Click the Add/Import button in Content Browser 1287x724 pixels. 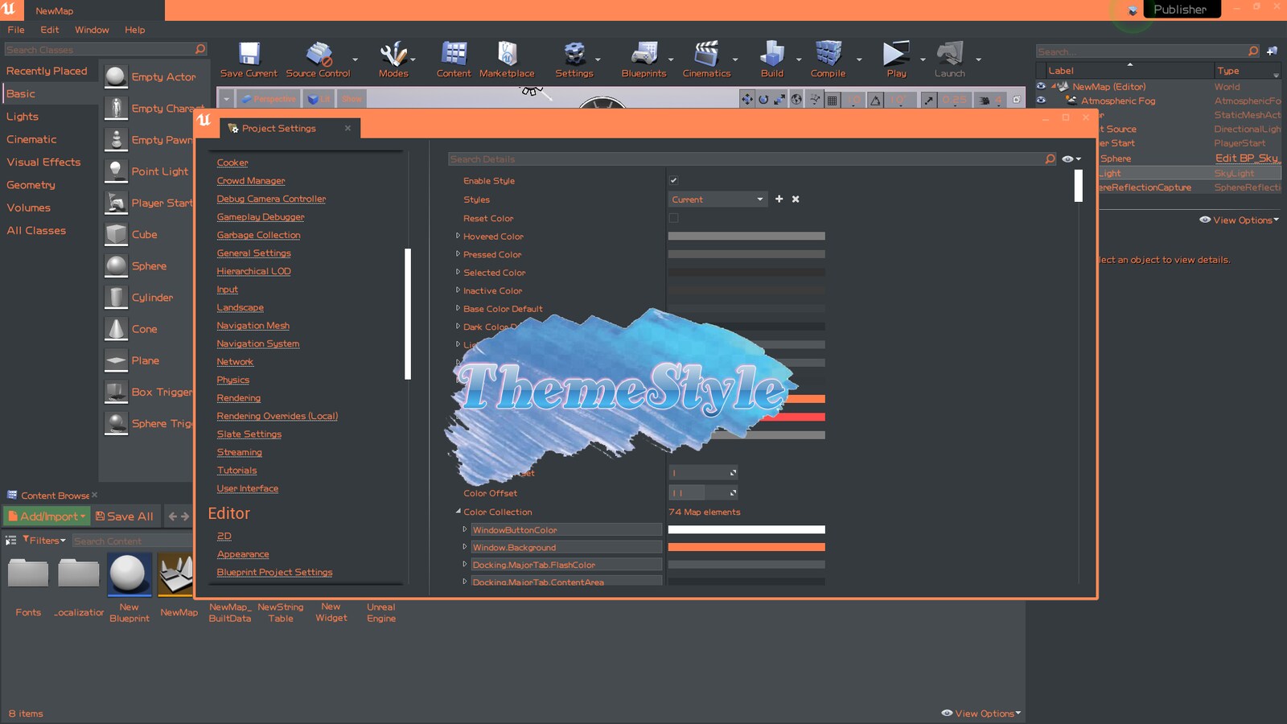click(46, 516)
